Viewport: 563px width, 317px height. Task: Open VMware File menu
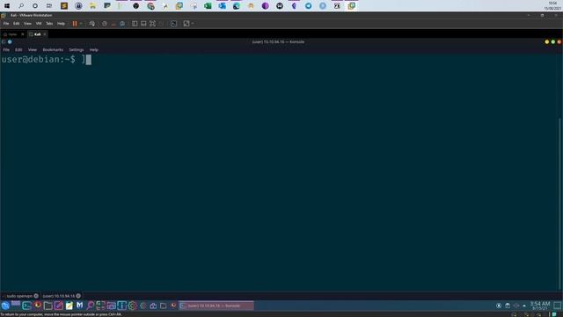coord(6,24)
